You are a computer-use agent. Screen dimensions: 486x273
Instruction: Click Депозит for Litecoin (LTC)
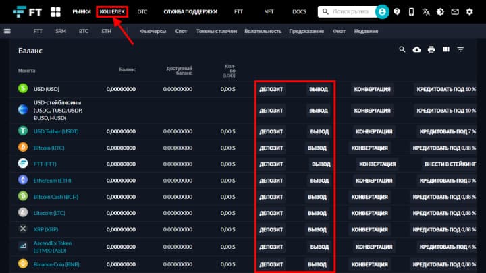point(271,213)
